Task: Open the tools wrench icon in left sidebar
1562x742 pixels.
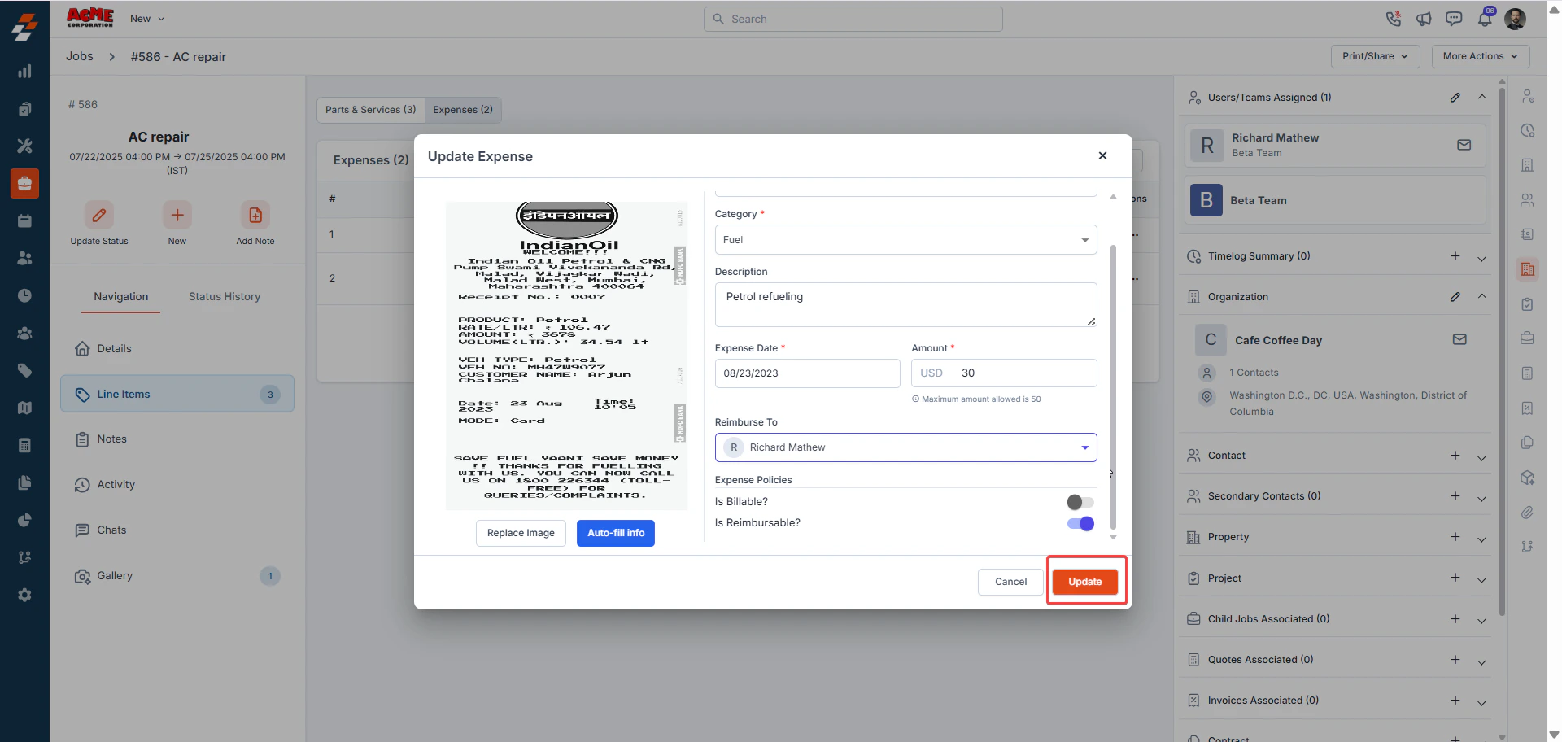Action: (24, 146)
